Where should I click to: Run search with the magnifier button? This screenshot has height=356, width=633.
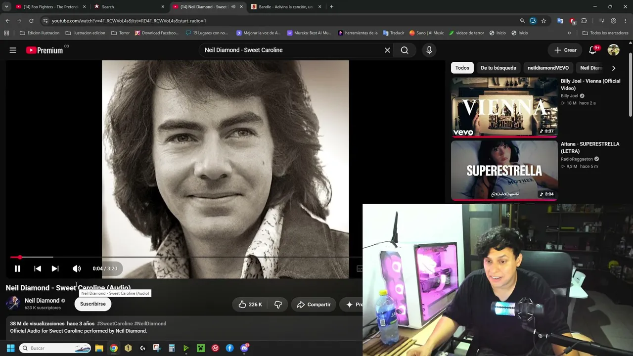pos(405,50)
